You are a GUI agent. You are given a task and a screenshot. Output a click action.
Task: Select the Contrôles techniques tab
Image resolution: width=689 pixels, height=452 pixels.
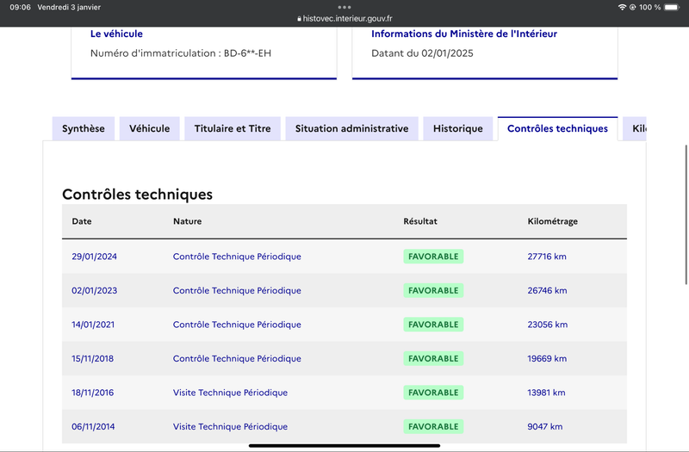[x=557, y=128]
